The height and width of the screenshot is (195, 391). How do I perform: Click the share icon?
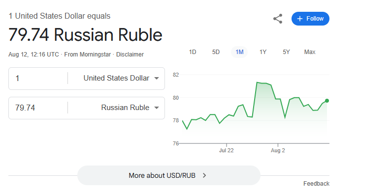[278, 19]
